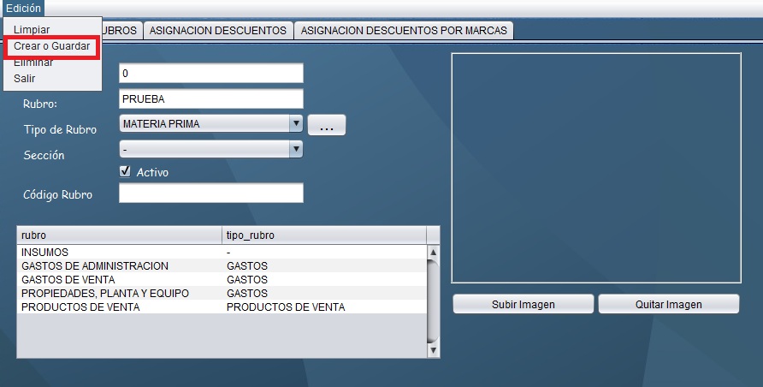Open the Edición menu
This screenshot has width=763, height=387.
coord(23,8)
